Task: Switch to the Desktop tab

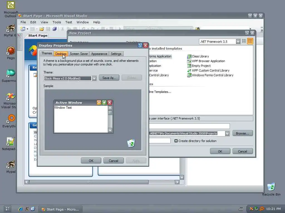Action: 61,54
